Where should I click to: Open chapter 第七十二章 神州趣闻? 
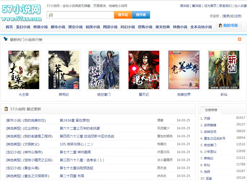coord(75,152)
